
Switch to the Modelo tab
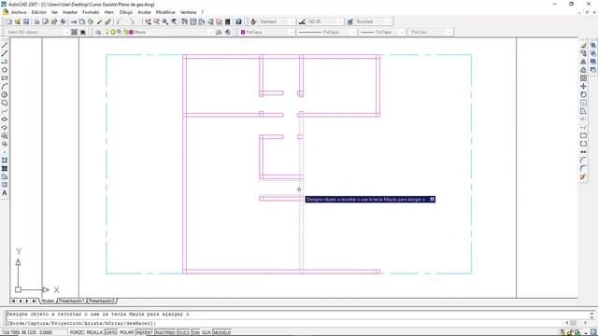point(48,301)
